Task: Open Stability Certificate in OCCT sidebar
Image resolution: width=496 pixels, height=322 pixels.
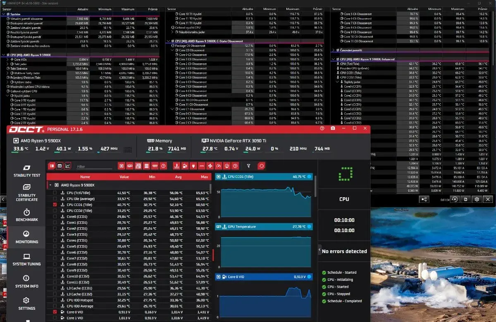Action: [x=26, y=192]
